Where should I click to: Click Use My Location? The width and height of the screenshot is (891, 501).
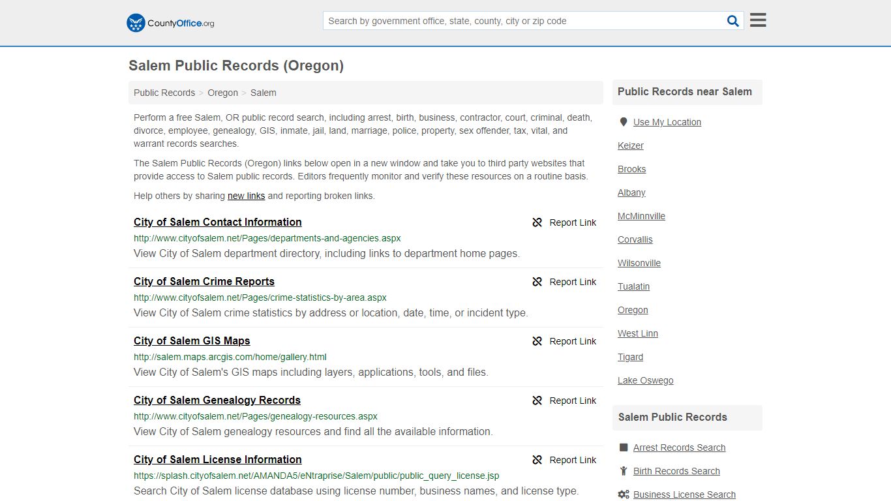(x=667, y=122)
